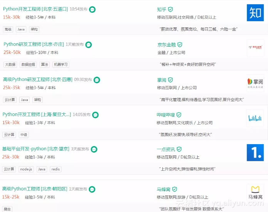Open chat icon for 掌阅 高级Python研发工程师 job
The width and height of the screenshot is (268, 212).
coord(97,80)
